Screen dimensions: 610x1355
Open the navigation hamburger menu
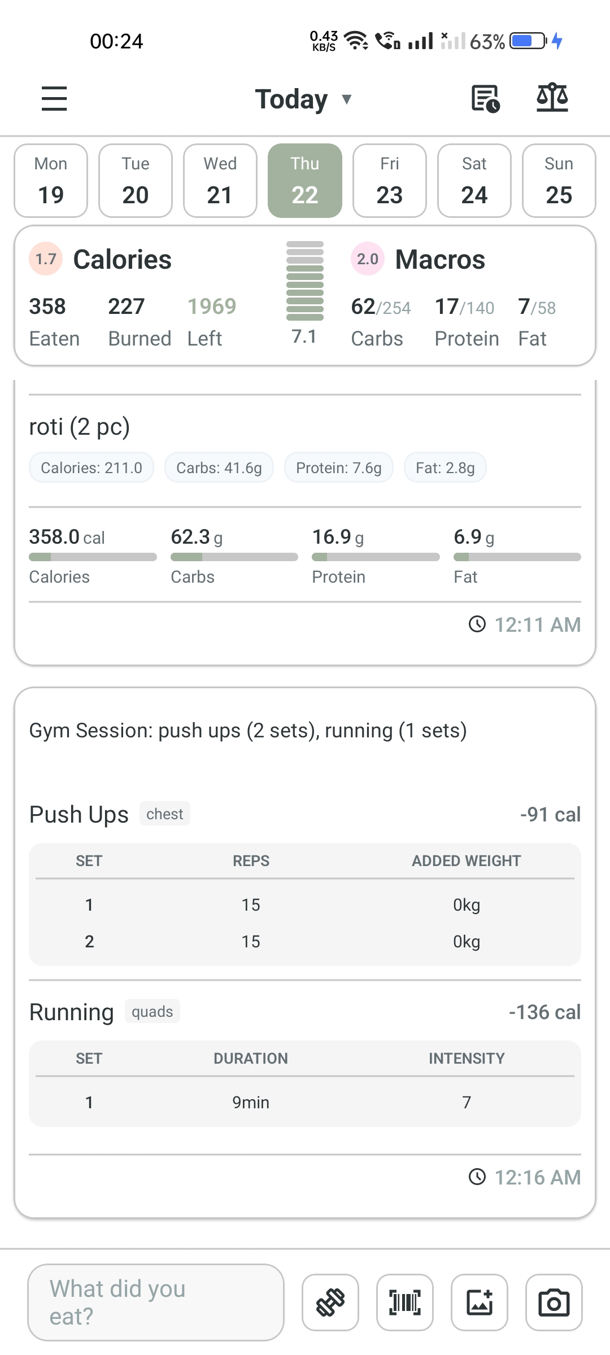(x=54, y=99)
